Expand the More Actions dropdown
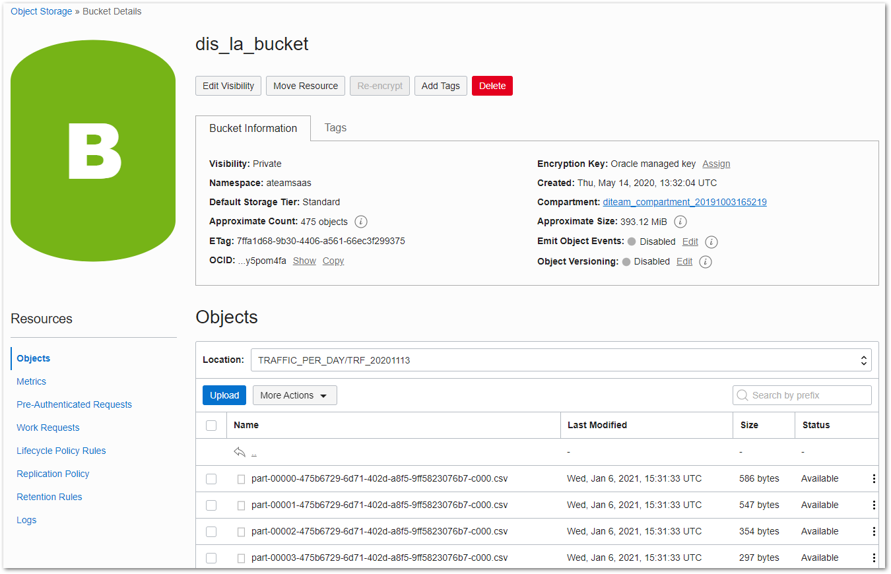 tap(294, 395)
